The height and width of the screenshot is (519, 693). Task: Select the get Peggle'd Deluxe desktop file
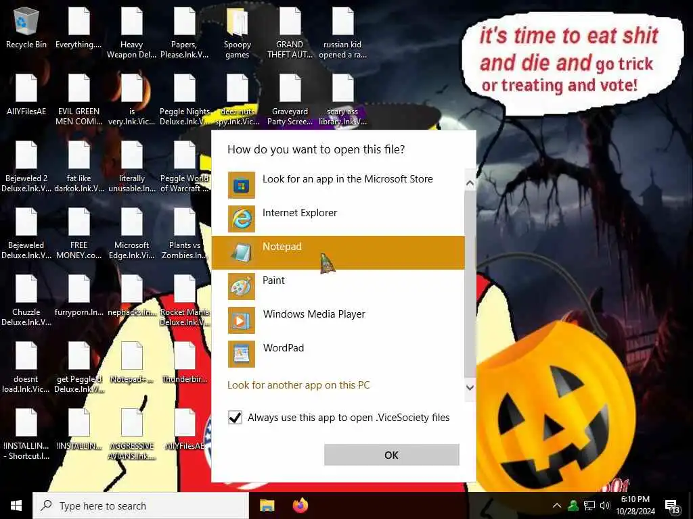79,368
